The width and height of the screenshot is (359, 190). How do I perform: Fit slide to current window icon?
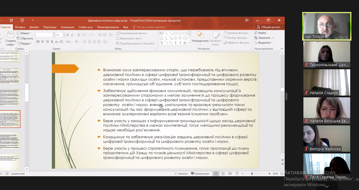click(282, 174)
